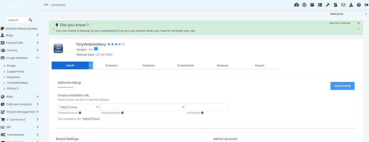Open the zipped file icon in header

pyautogui.click(x=335, y=5)
